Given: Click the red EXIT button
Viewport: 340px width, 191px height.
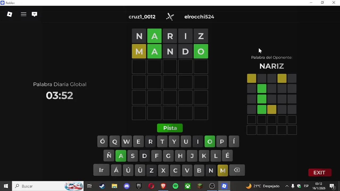Looking at the screenshot, I should point(319,173).
